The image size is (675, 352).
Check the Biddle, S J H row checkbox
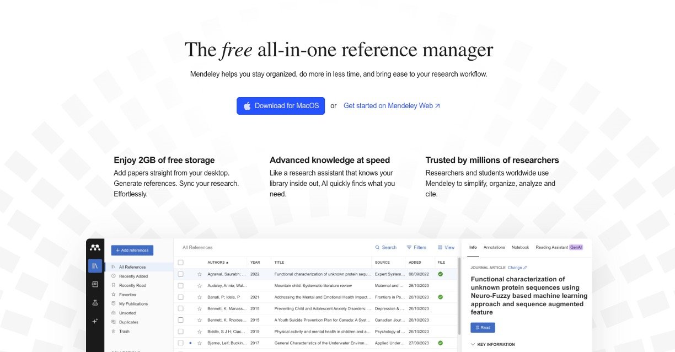[x=180, y=332]
